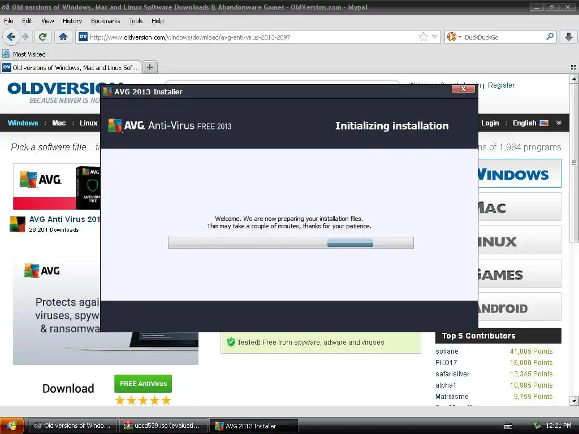Open the browser Home page icon

coord(63,37)
